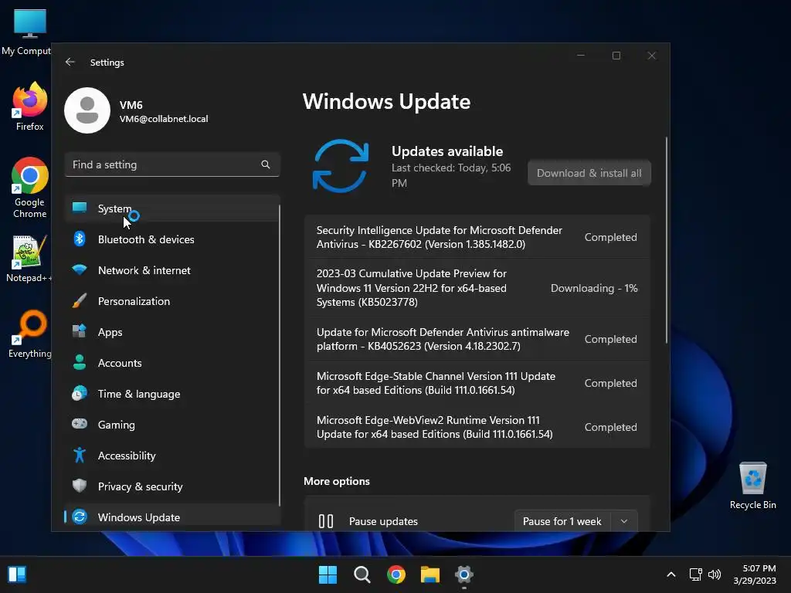The width and height of the screenshot is (791, 593).
Task: Select the Recycle Bin desktop icon
Action: pyautogui.click(x=752, y=486)
